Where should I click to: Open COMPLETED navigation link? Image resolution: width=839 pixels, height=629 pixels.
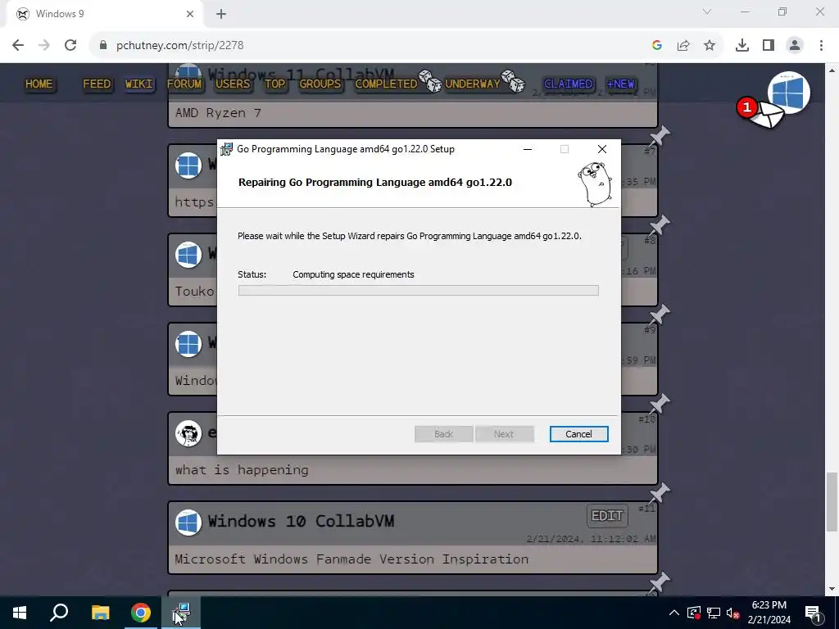386,84
